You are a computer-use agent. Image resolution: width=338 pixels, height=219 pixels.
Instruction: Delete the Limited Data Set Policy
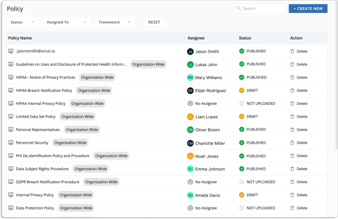(x=299, y=117)
